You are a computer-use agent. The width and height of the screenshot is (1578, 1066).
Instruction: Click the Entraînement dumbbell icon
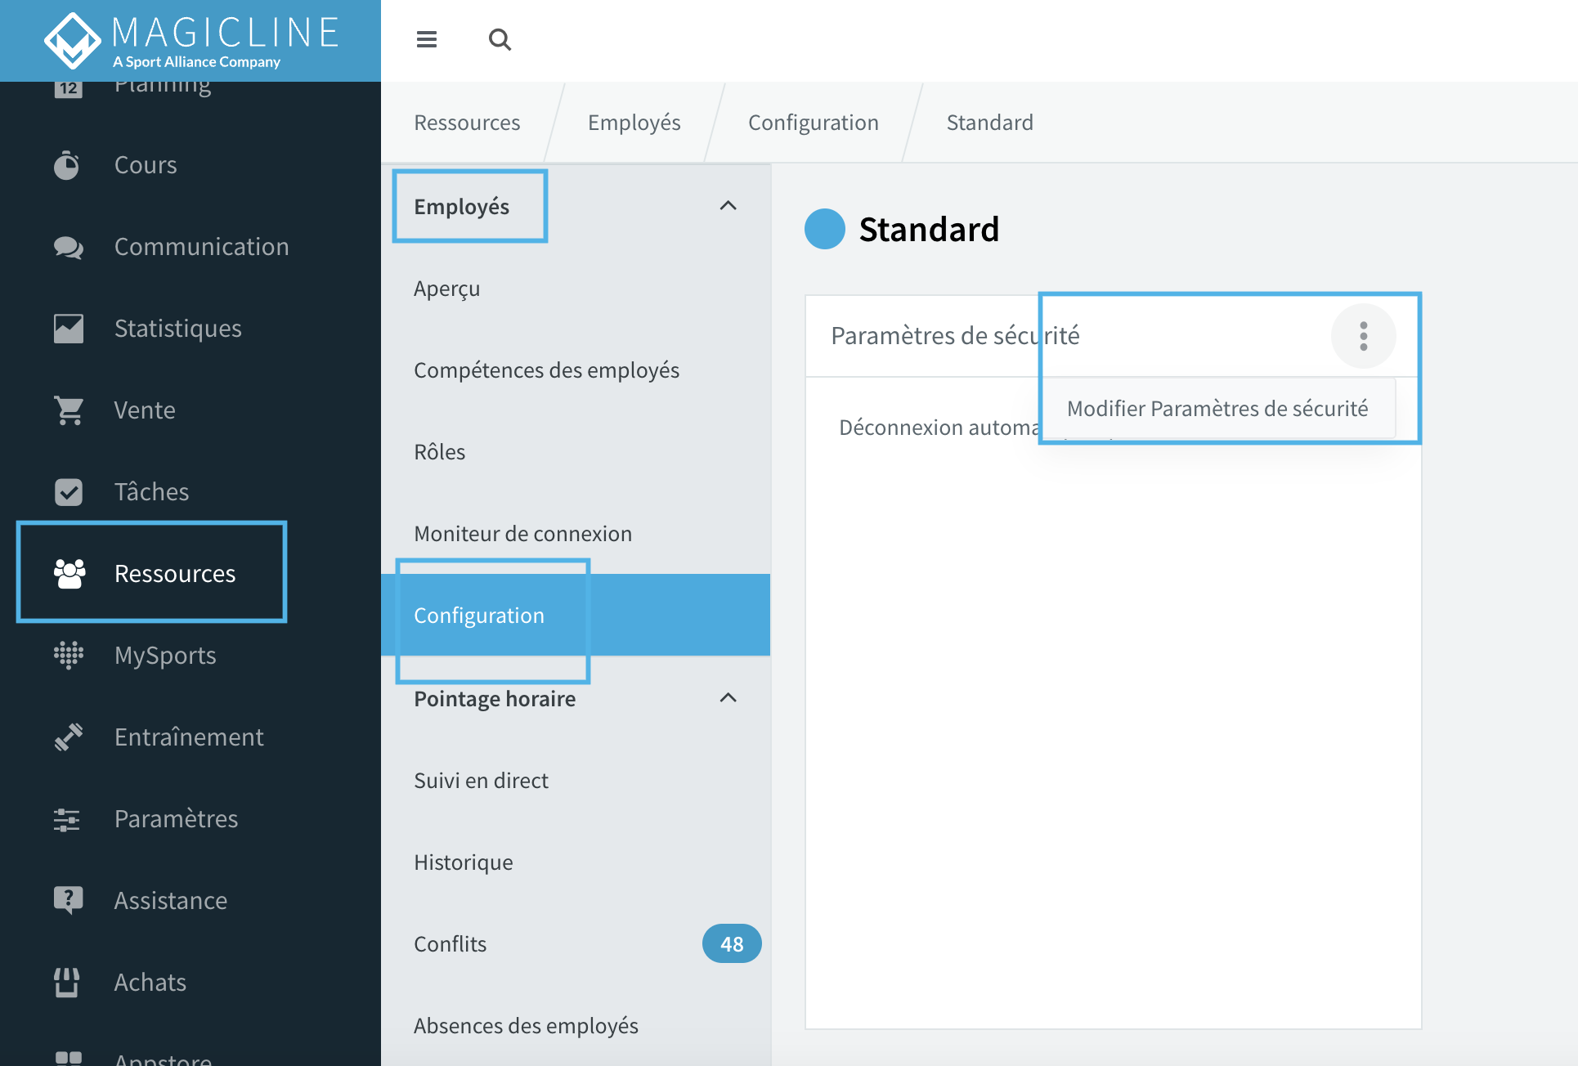pos(69,737)
